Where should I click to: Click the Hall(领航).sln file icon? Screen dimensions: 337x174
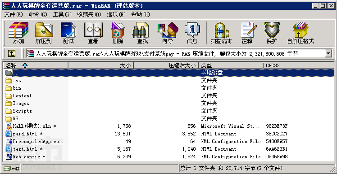9,126
